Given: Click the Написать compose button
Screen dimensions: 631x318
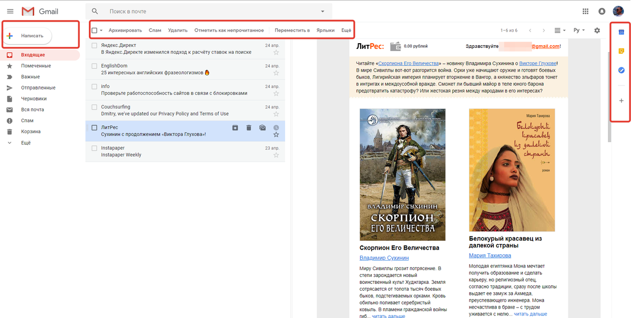Looking at the screenshot, I should click(x=29, y=36).
